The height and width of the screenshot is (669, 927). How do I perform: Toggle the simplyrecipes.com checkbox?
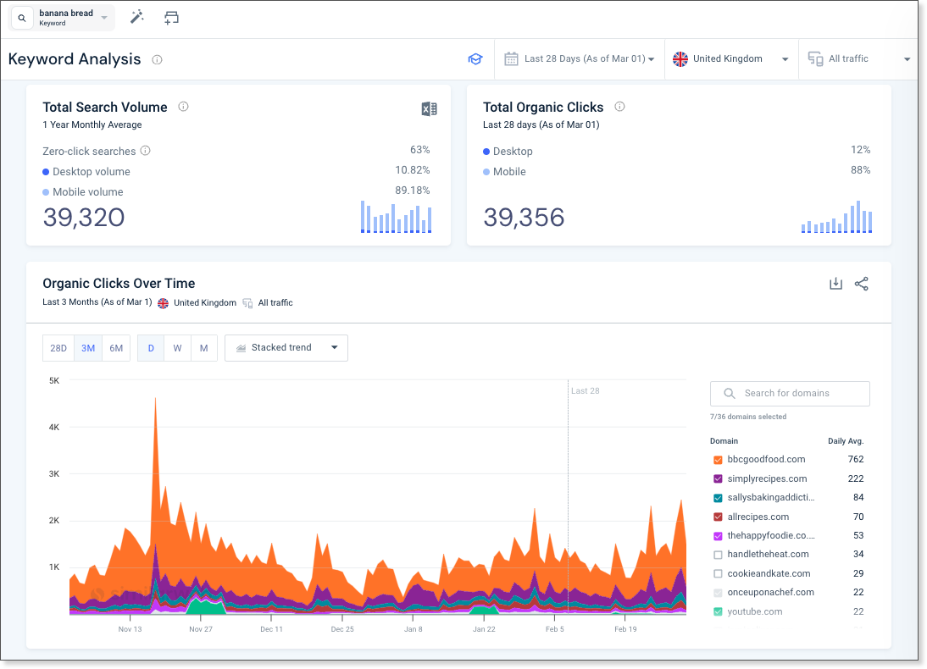tap(718, 479)
